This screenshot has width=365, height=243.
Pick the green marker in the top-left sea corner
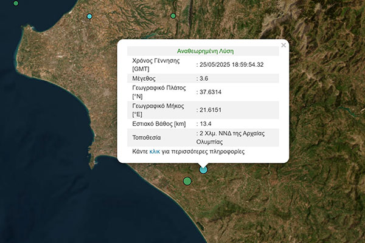point(16,3)
